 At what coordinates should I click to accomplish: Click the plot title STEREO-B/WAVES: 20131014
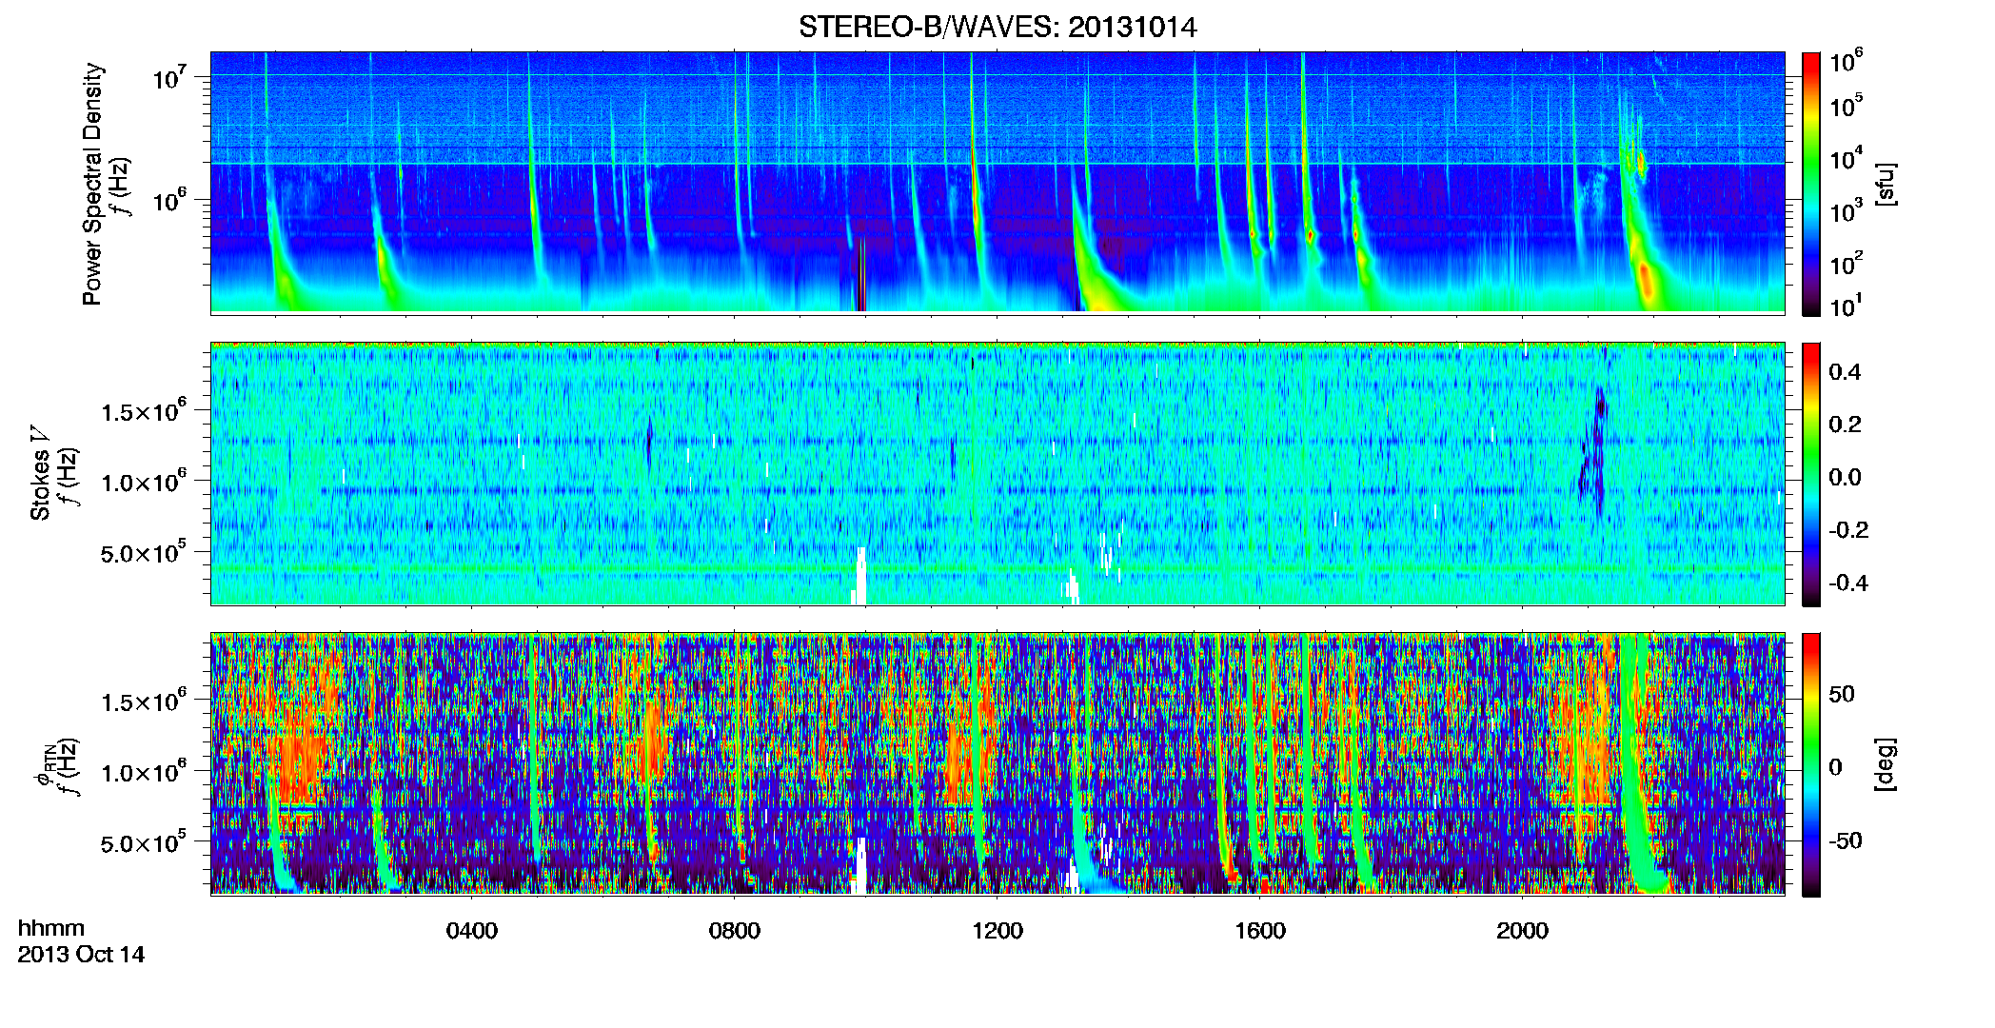[997, 27]
